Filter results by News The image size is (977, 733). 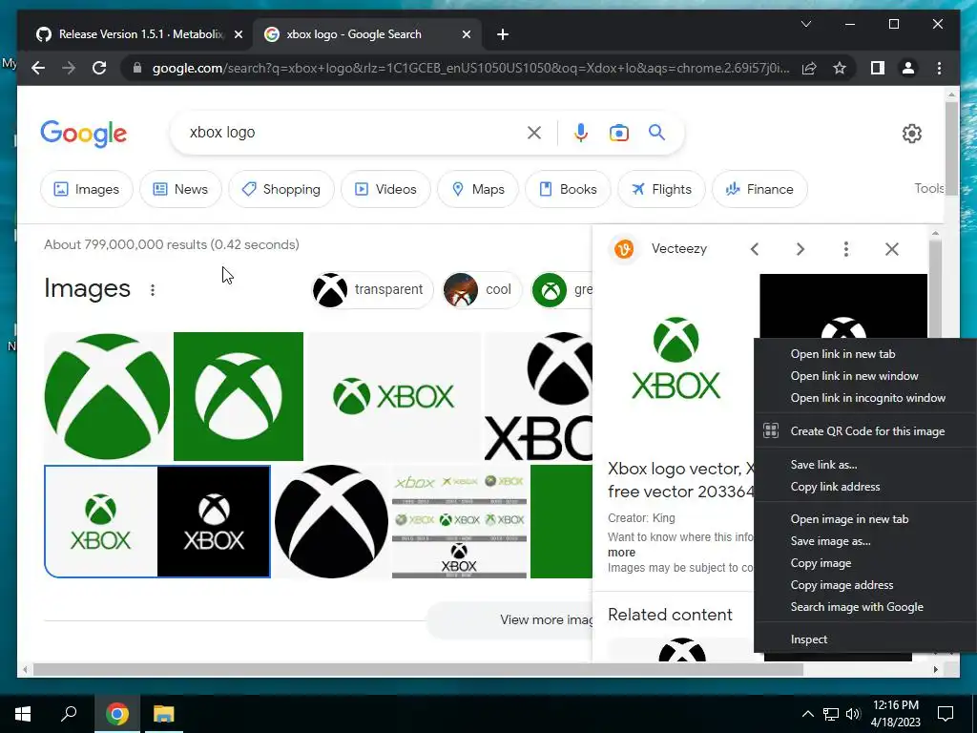[180, 189]
